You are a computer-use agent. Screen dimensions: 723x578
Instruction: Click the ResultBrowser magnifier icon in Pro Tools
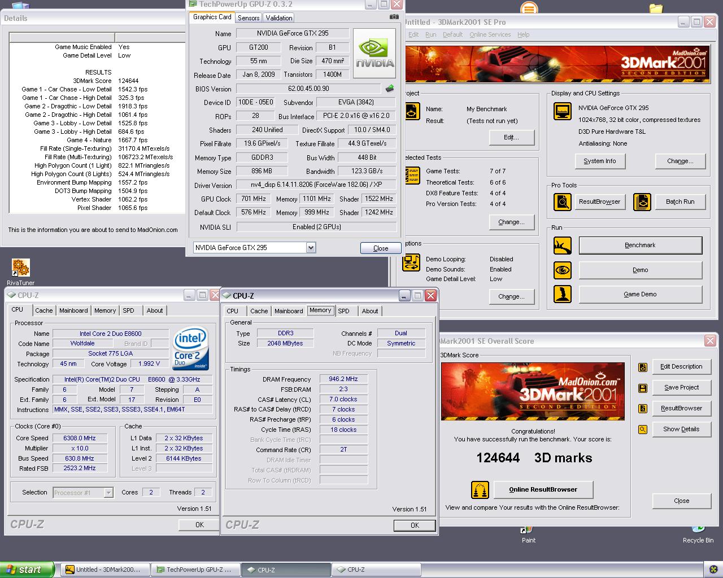point(562,202)
